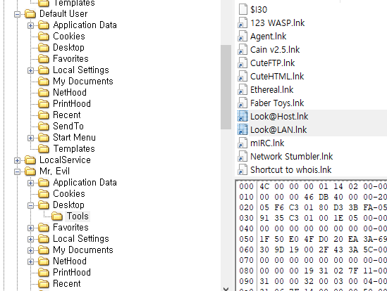This screenshot has height=291, width=387.
Task: Click SendTo folder icon under Default User
Action: (44, 127)
